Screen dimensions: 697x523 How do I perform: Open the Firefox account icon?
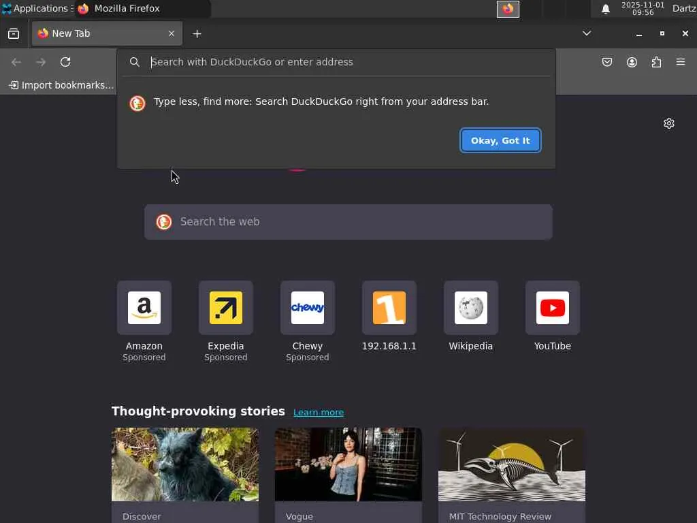coord(632,62)
